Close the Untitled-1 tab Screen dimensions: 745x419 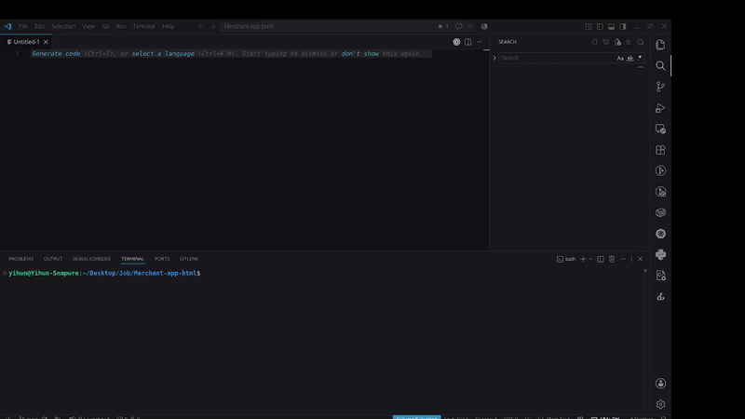click(x=46, y=42)
